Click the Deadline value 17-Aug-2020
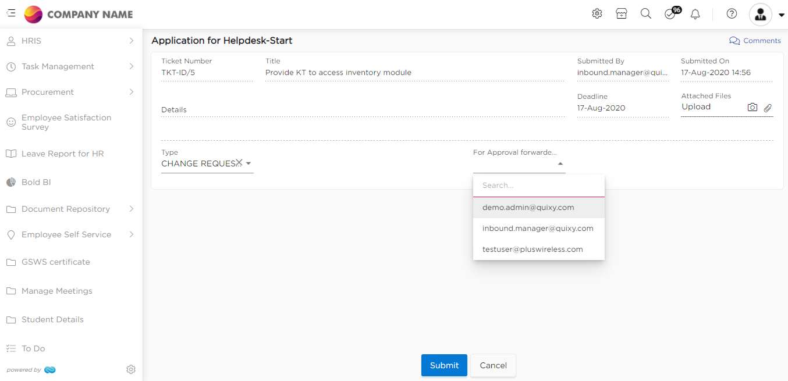 click(601, 108)
